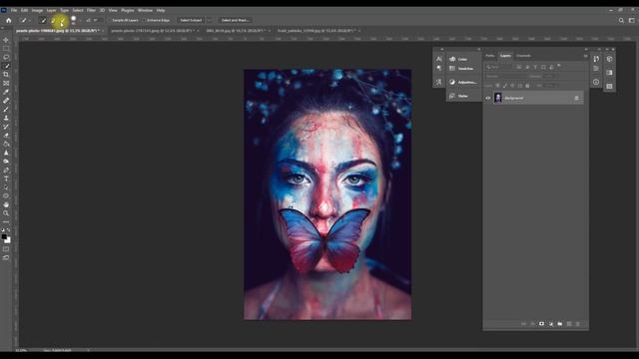This screenshot has width=639, height=359.
Task: Toggle Quick Mask mode icon
Action: pyautogui.click(x=6, y=249)
